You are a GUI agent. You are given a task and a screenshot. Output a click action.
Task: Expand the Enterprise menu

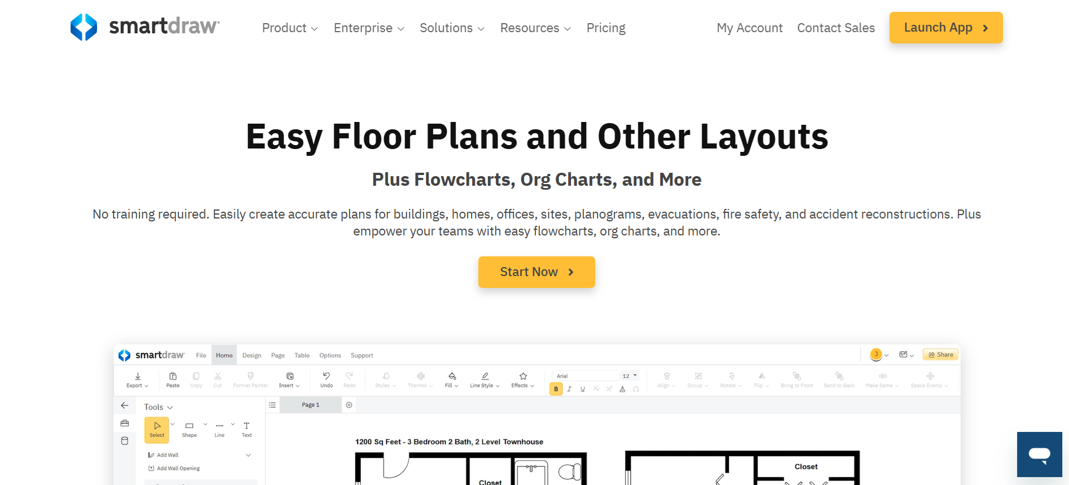pos(369,28)
